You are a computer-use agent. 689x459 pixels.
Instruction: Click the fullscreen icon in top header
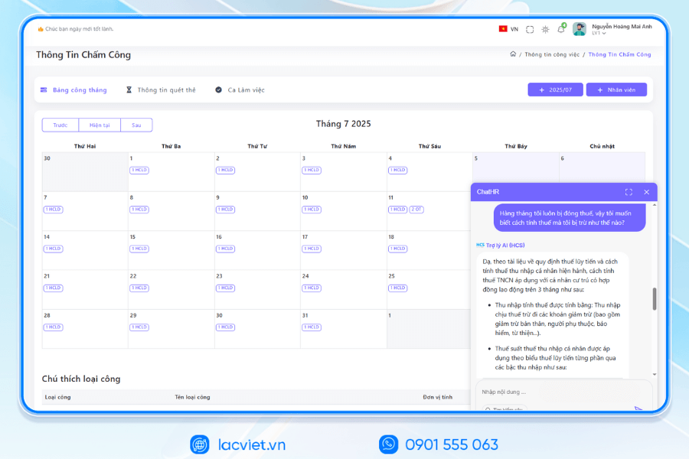pyautogui.click(x=530, y=29)
